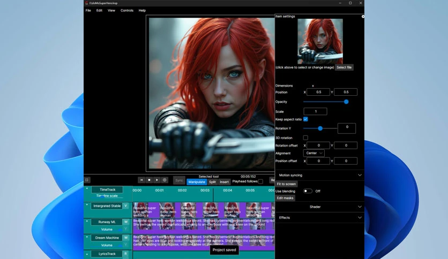Click the M icon on Dream Machine track

126,238
